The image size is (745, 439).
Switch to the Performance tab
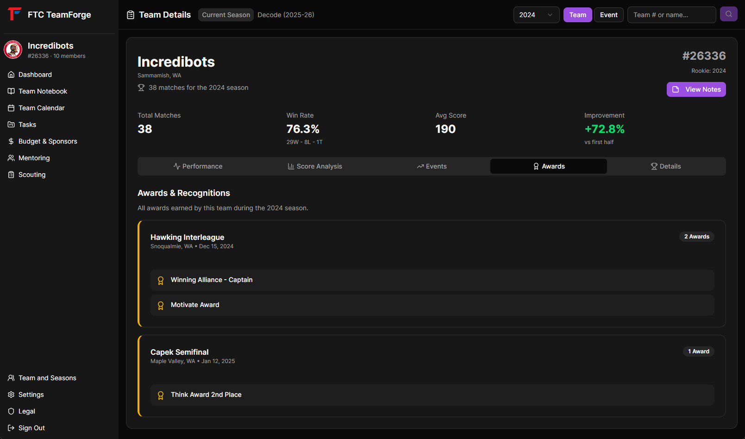point(198,166)
